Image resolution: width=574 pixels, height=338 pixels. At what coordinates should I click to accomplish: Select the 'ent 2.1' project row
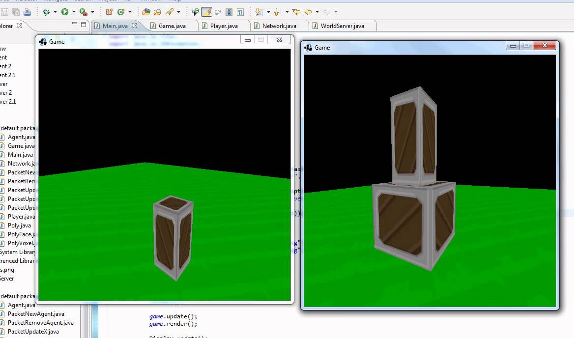coord(8,75)
